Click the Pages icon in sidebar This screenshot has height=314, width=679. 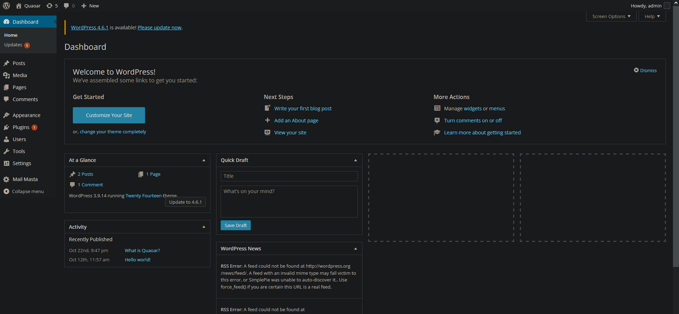pyautogui.click(x=6, y=87)
